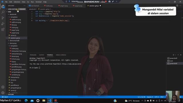The width and height of the screenshot is (183, 103).
Task: Open Mail app from taskbar
Action: click(x=32, y=100)
